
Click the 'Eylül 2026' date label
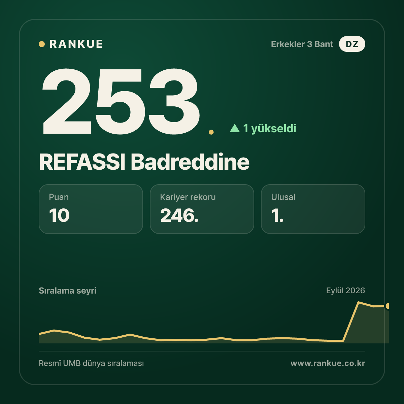coord(345,291)
